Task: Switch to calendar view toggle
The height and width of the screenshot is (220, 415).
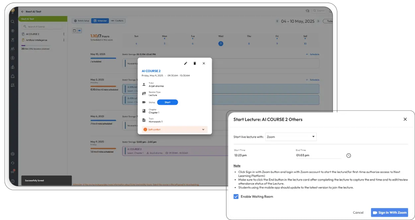Action: point(74,31)
